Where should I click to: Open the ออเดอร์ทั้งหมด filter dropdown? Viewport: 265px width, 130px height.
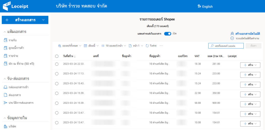(x=80, y=46)
